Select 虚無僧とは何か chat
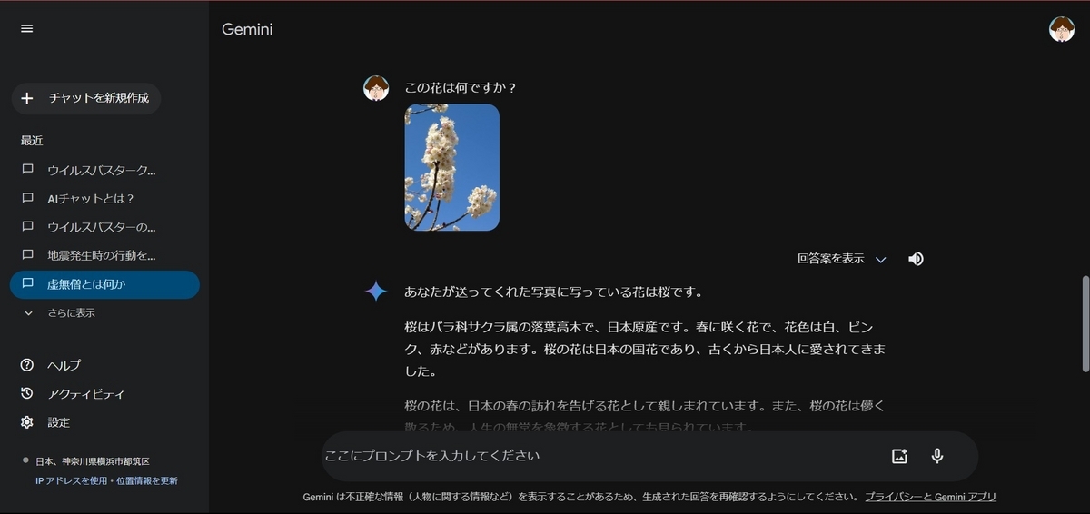The height and width of the screenshot is (514, 1090). tap(104, 284)
